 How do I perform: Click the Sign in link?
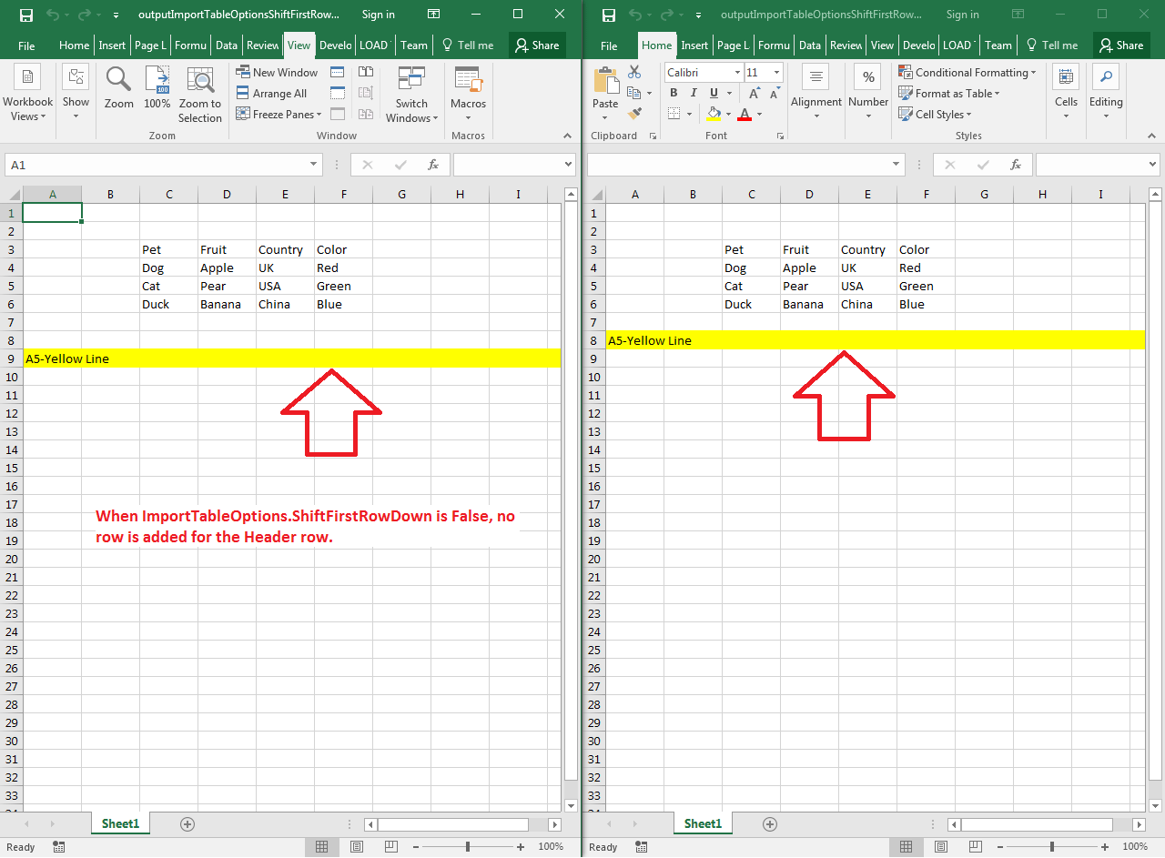tap(378, 14)
